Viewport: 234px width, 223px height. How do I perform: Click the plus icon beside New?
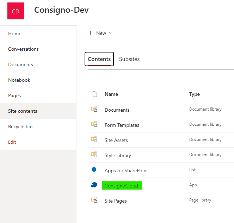(91, 33)
